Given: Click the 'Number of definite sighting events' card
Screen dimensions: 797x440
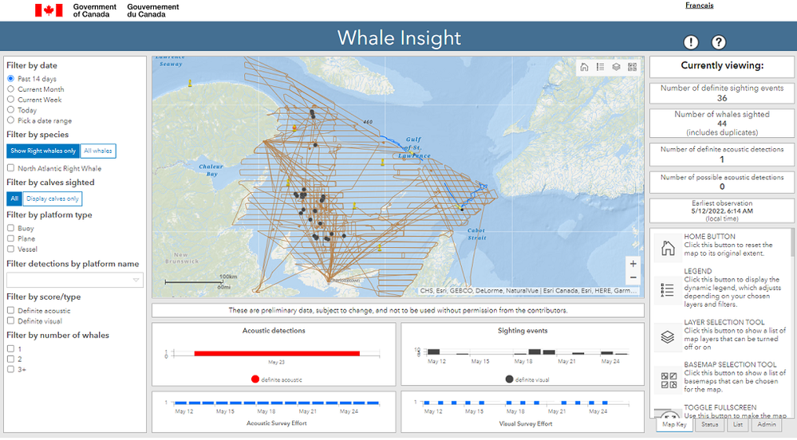Looking at the screenshot, I should 722,93.
